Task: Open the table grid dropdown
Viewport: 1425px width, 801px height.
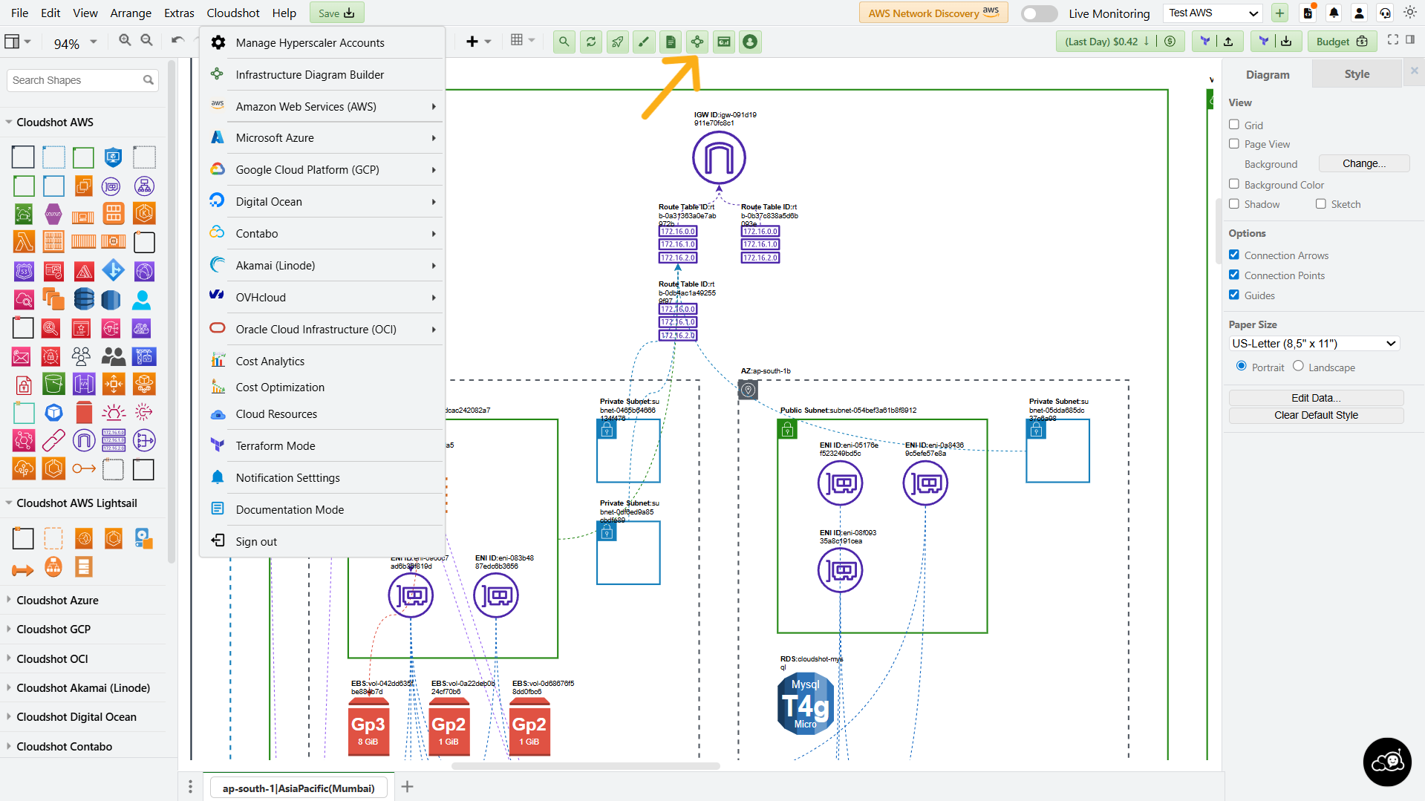Action: coord(523,41)
